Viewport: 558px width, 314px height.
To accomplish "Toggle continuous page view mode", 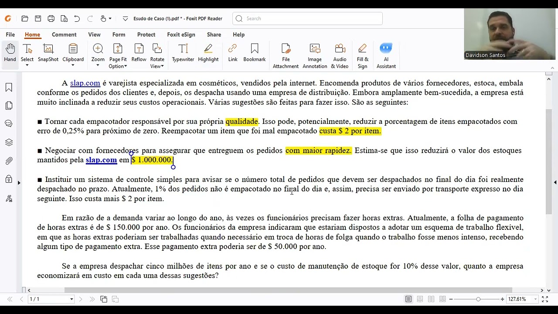I will click(x=420, y=299).
